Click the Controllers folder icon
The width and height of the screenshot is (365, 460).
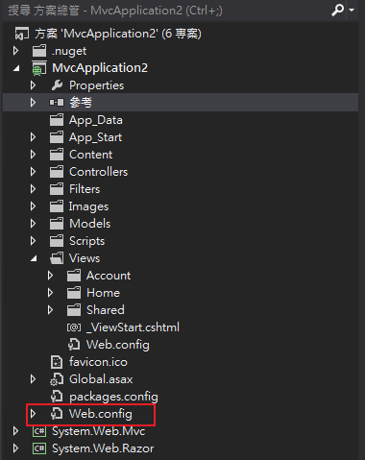click(x=57, y=172)
